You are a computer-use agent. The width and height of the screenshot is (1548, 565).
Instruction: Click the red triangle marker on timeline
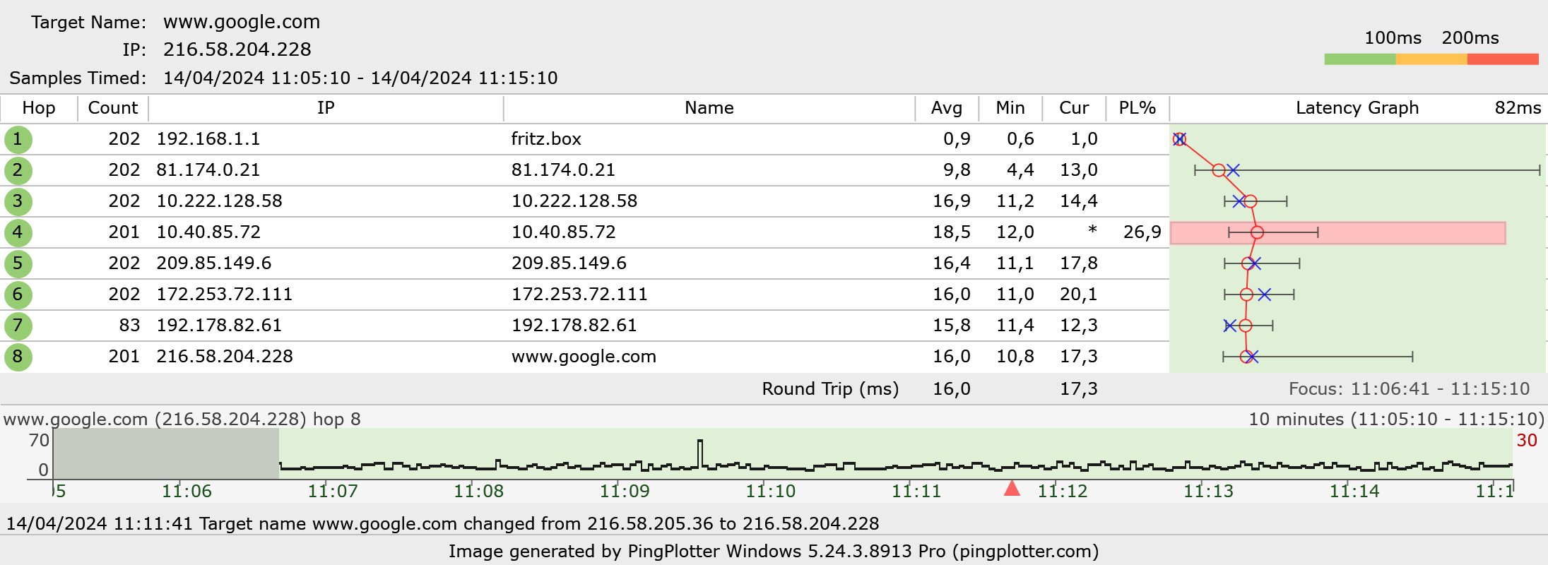(x=1012, y=488)
